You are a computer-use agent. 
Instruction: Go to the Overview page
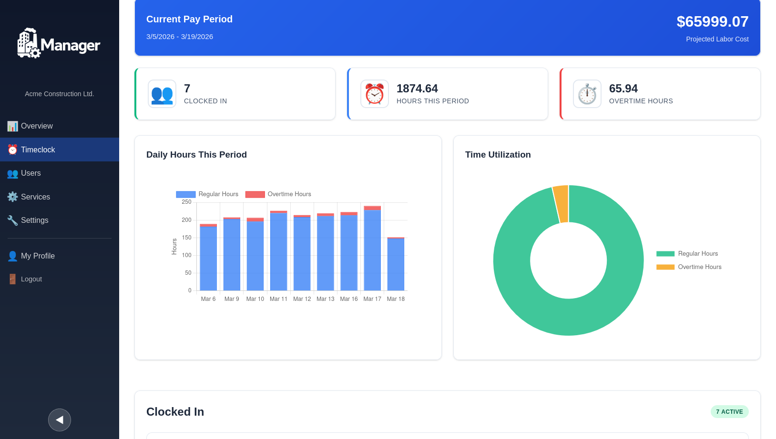point(37,126)
